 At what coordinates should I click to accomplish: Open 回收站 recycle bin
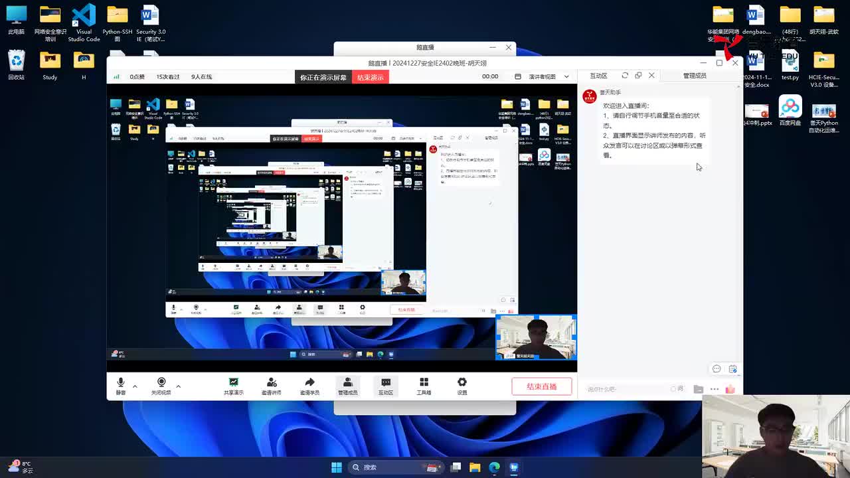(16, 66)
